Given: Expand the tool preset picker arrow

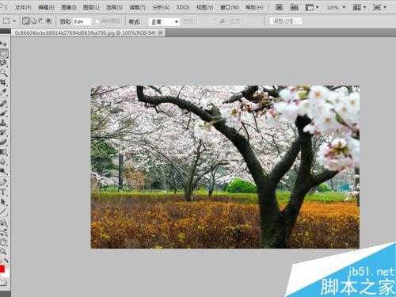Looking at the screenshot, I should tap(14, 21).
